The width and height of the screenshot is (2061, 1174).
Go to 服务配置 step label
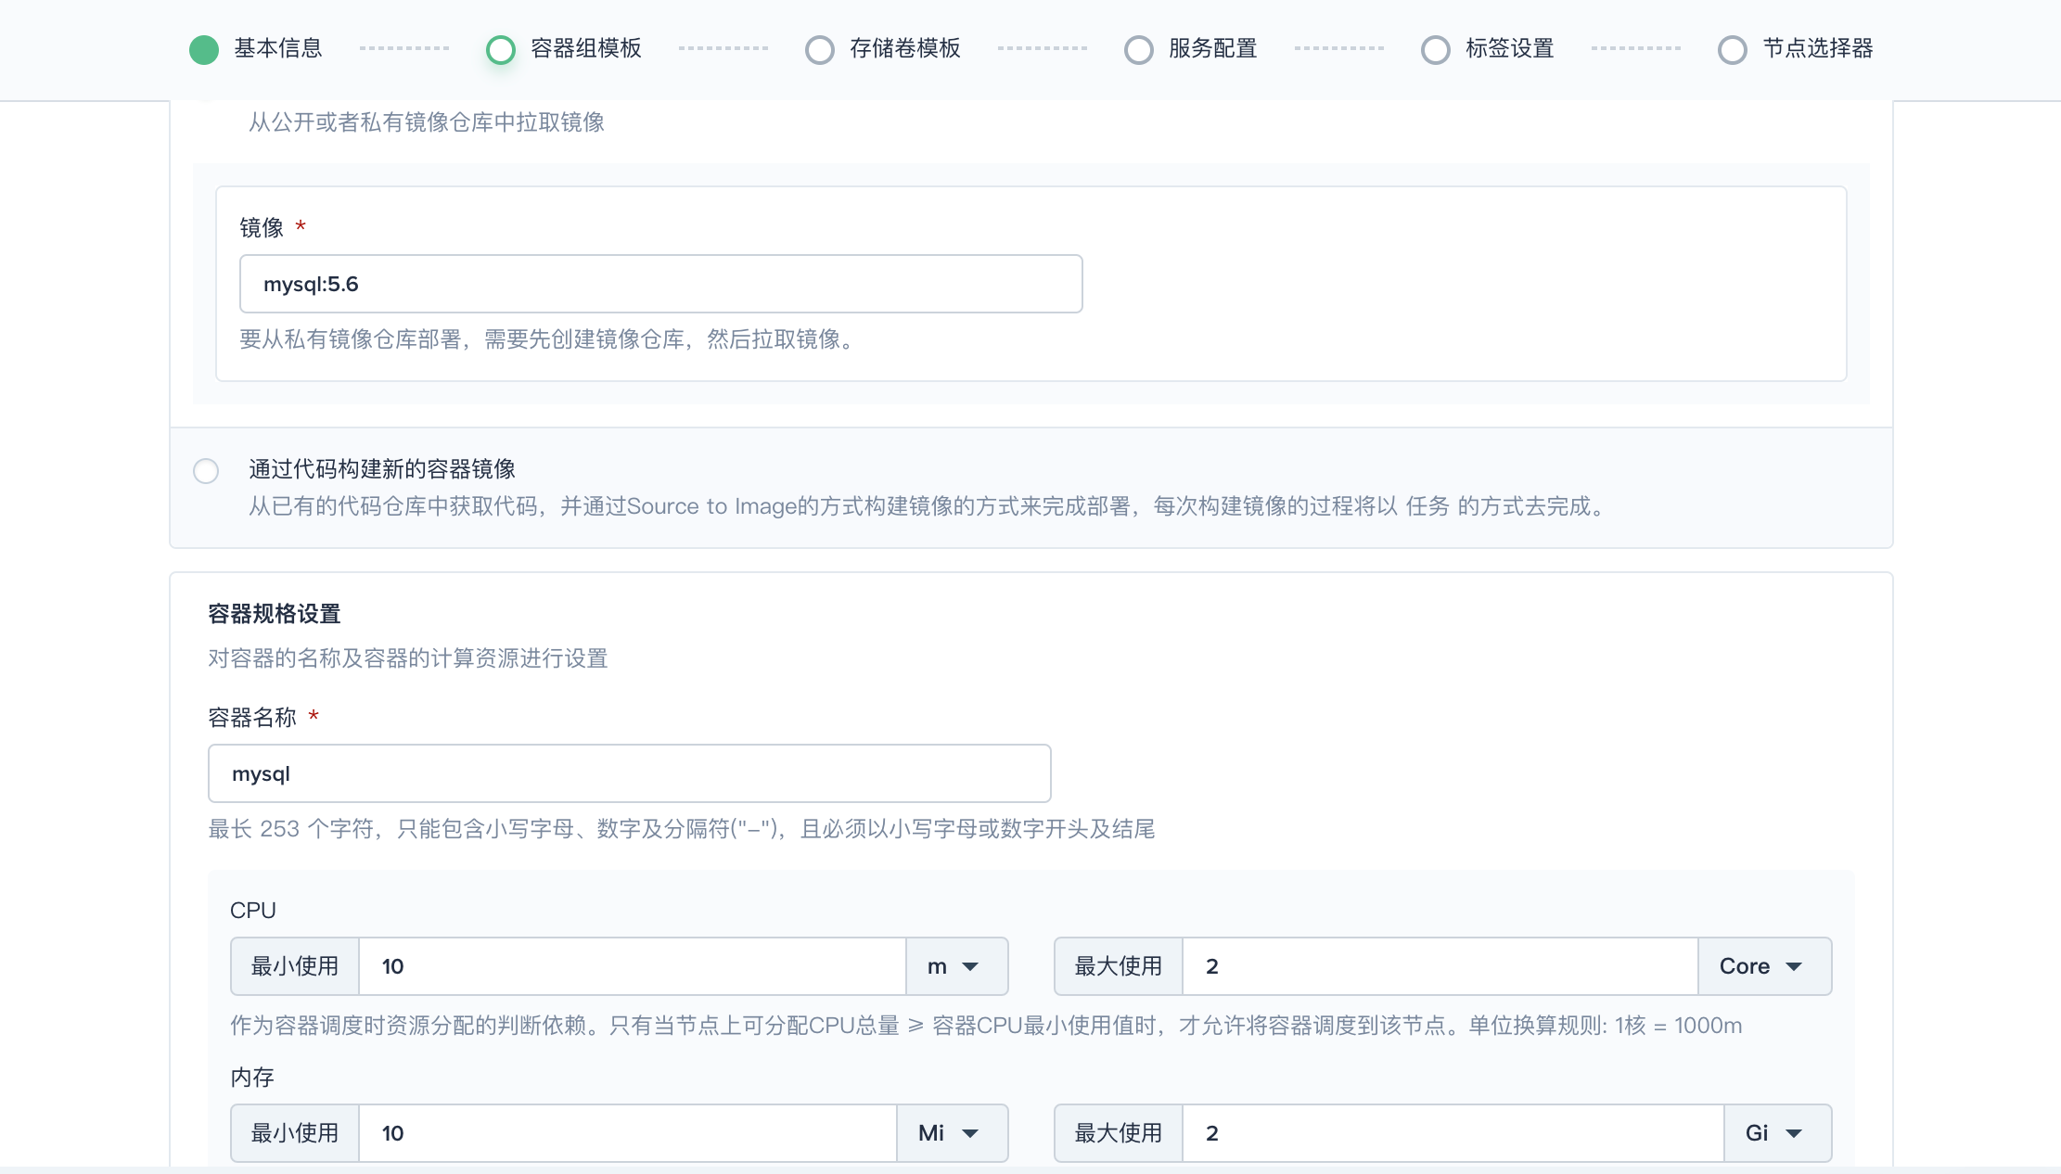pyautogui.click(x=1212, y=48)
